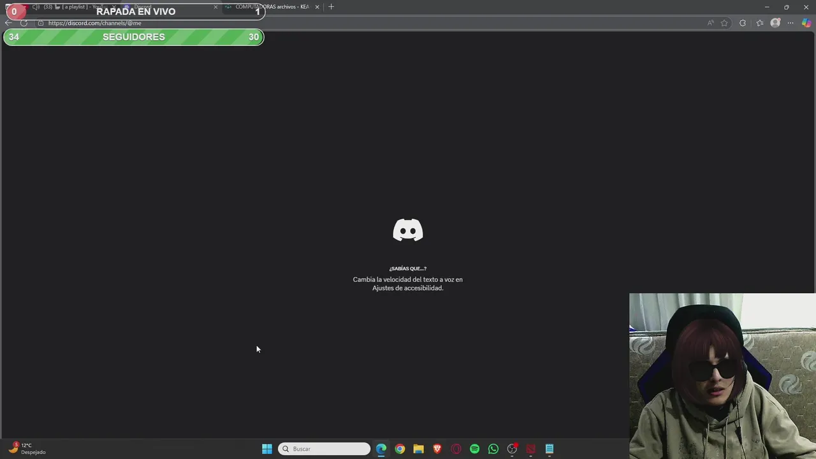Open Opera browser from the taskbar
This screenshot has height=459, width=816.
[x=456, y=449]
